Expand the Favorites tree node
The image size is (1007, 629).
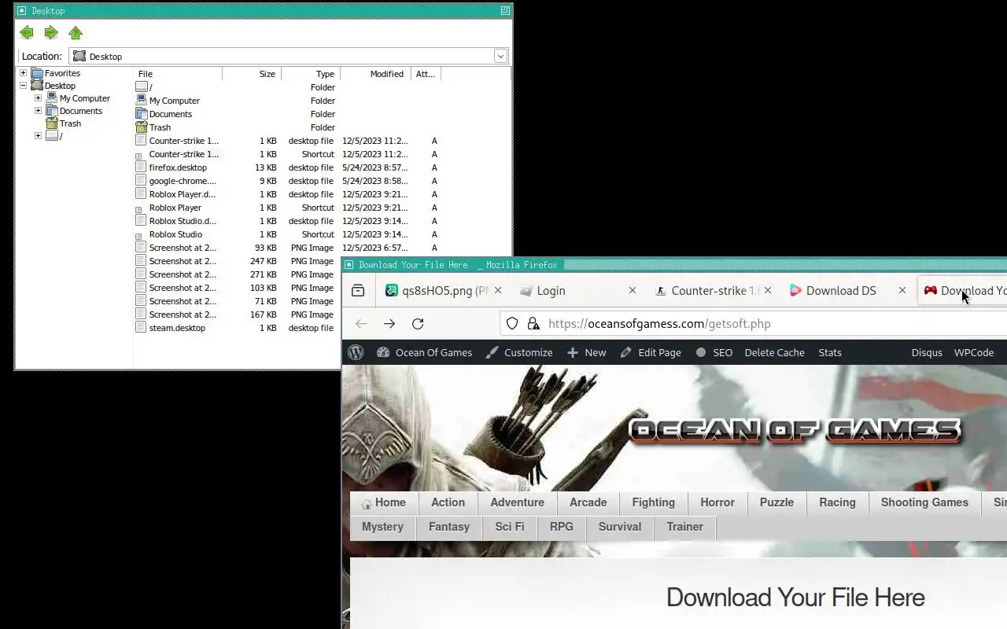coord(23,73)
